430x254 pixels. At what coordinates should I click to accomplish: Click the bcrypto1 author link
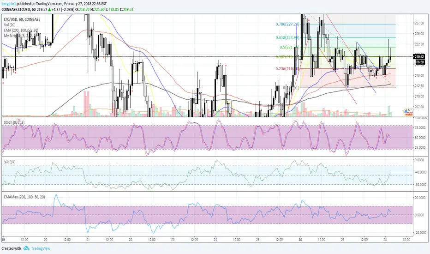tap(10, 3)
